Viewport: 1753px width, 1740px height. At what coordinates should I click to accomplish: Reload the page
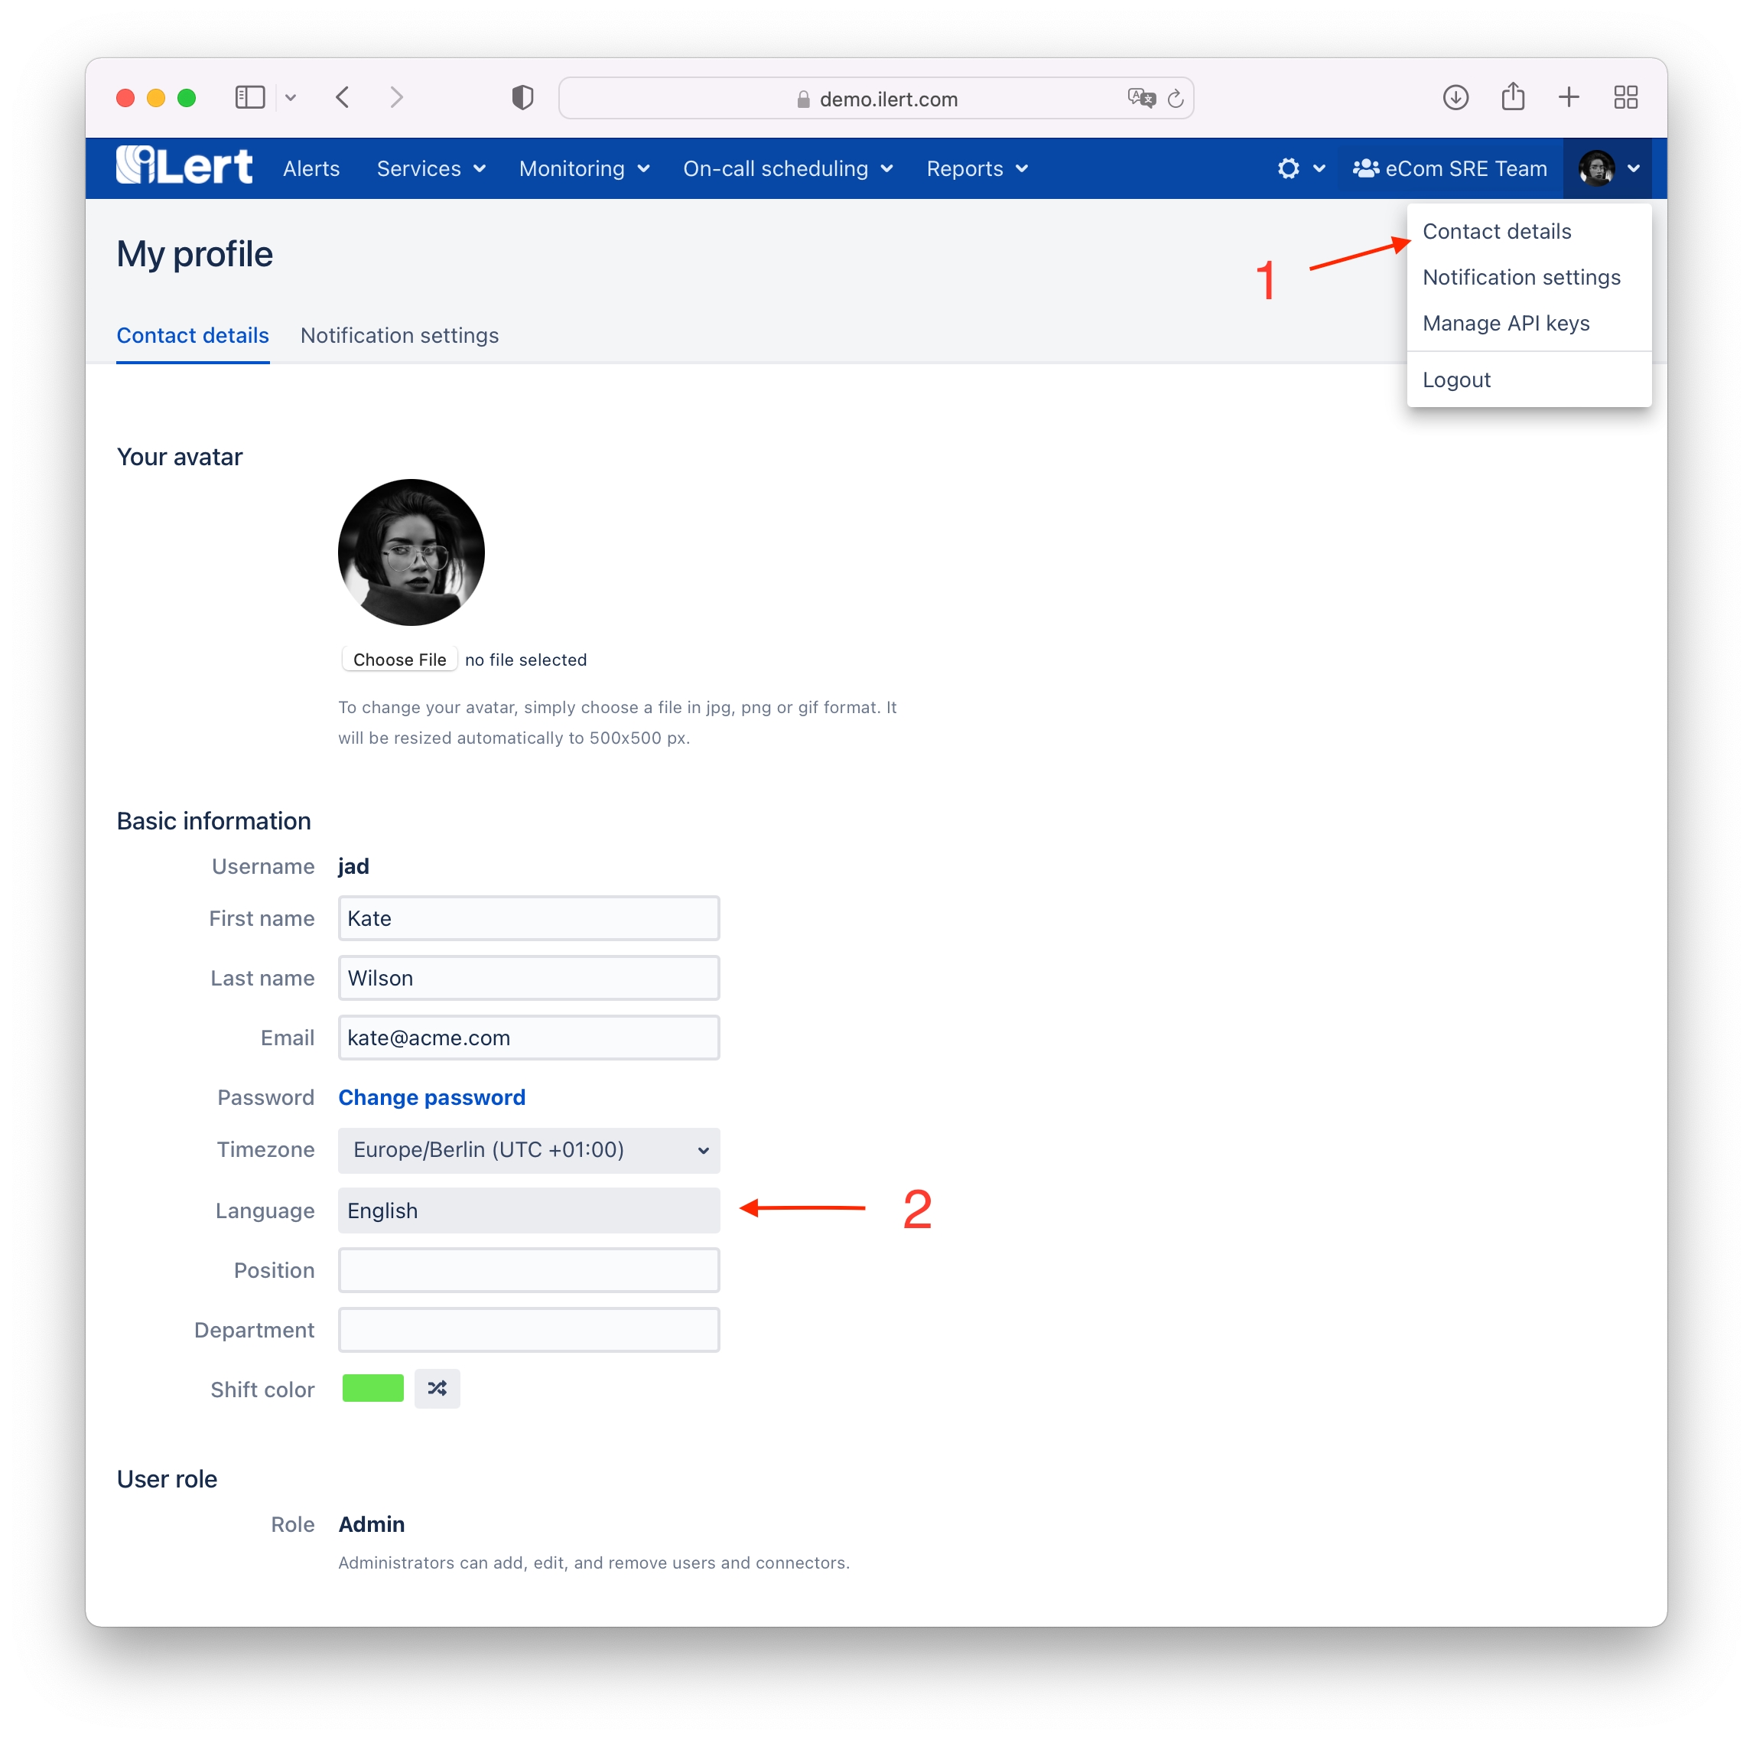(1176, 98)
